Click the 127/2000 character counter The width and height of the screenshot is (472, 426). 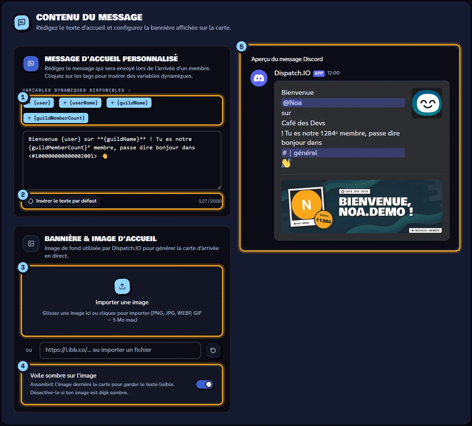point(210,201)
